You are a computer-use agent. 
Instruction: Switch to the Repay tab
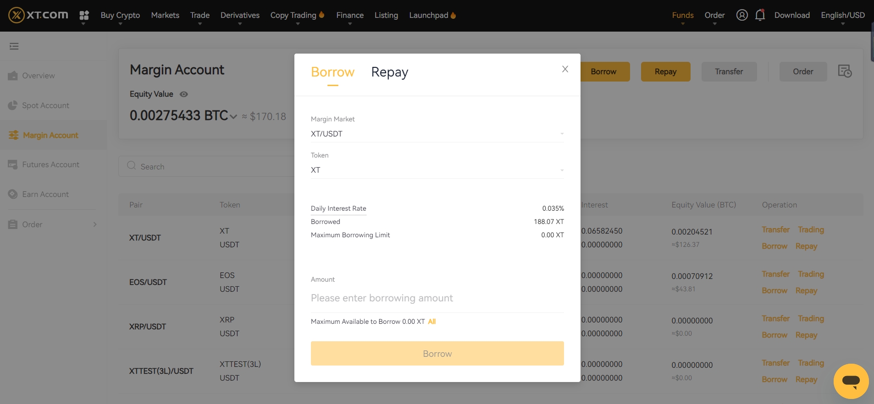(x=389, y=72)
